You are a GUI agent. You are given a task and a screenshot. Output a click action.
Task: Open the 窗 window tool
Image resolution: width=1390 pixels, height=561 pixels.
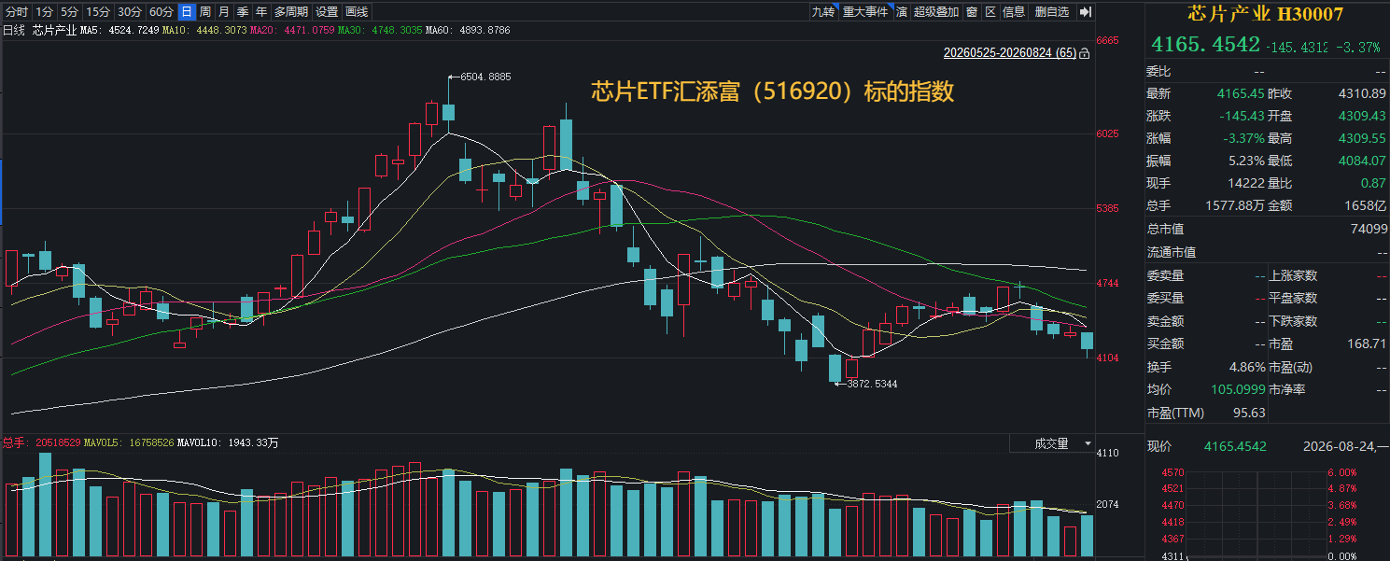tap(972, 12)
